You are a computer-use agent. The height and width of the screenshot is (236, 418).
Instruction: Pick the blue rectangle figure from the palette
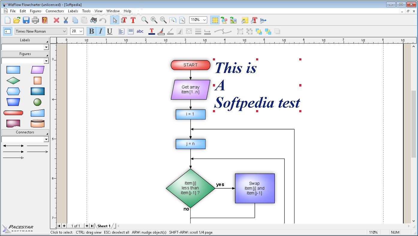coord(13,70)
